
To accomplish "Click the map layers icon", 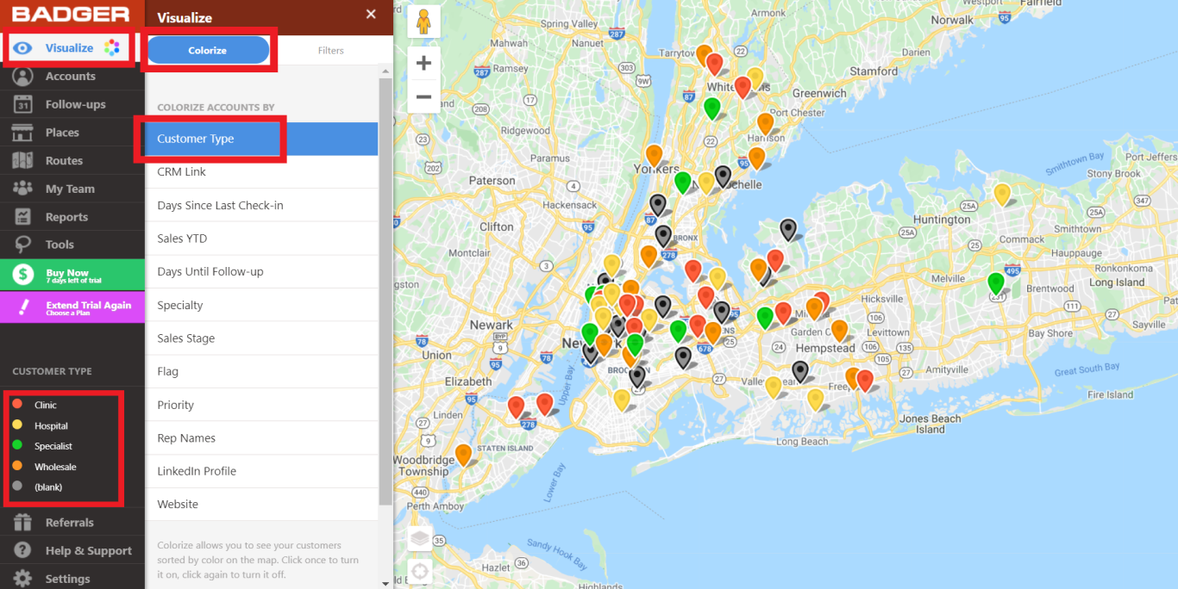I will tap(419, 539).
